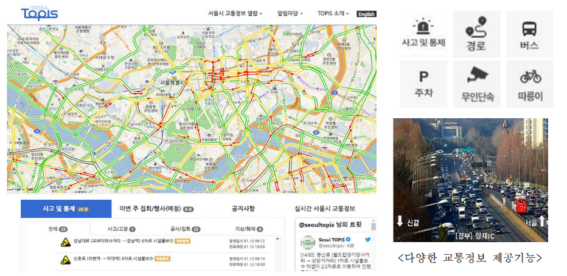Click the Twitter bird icon
Viewport: 567px width, 276px height.
tap(367, 239)
